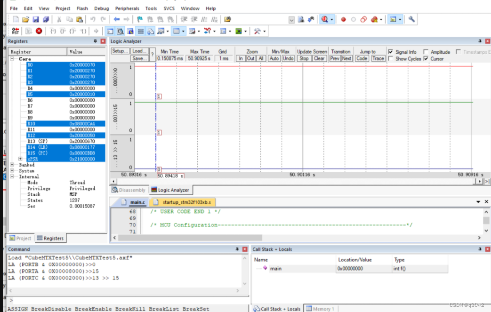The height and width of the screenshot is (312, 491).
Task: Click the Load... button in Logic Analyzer
Action: [139, 51]
